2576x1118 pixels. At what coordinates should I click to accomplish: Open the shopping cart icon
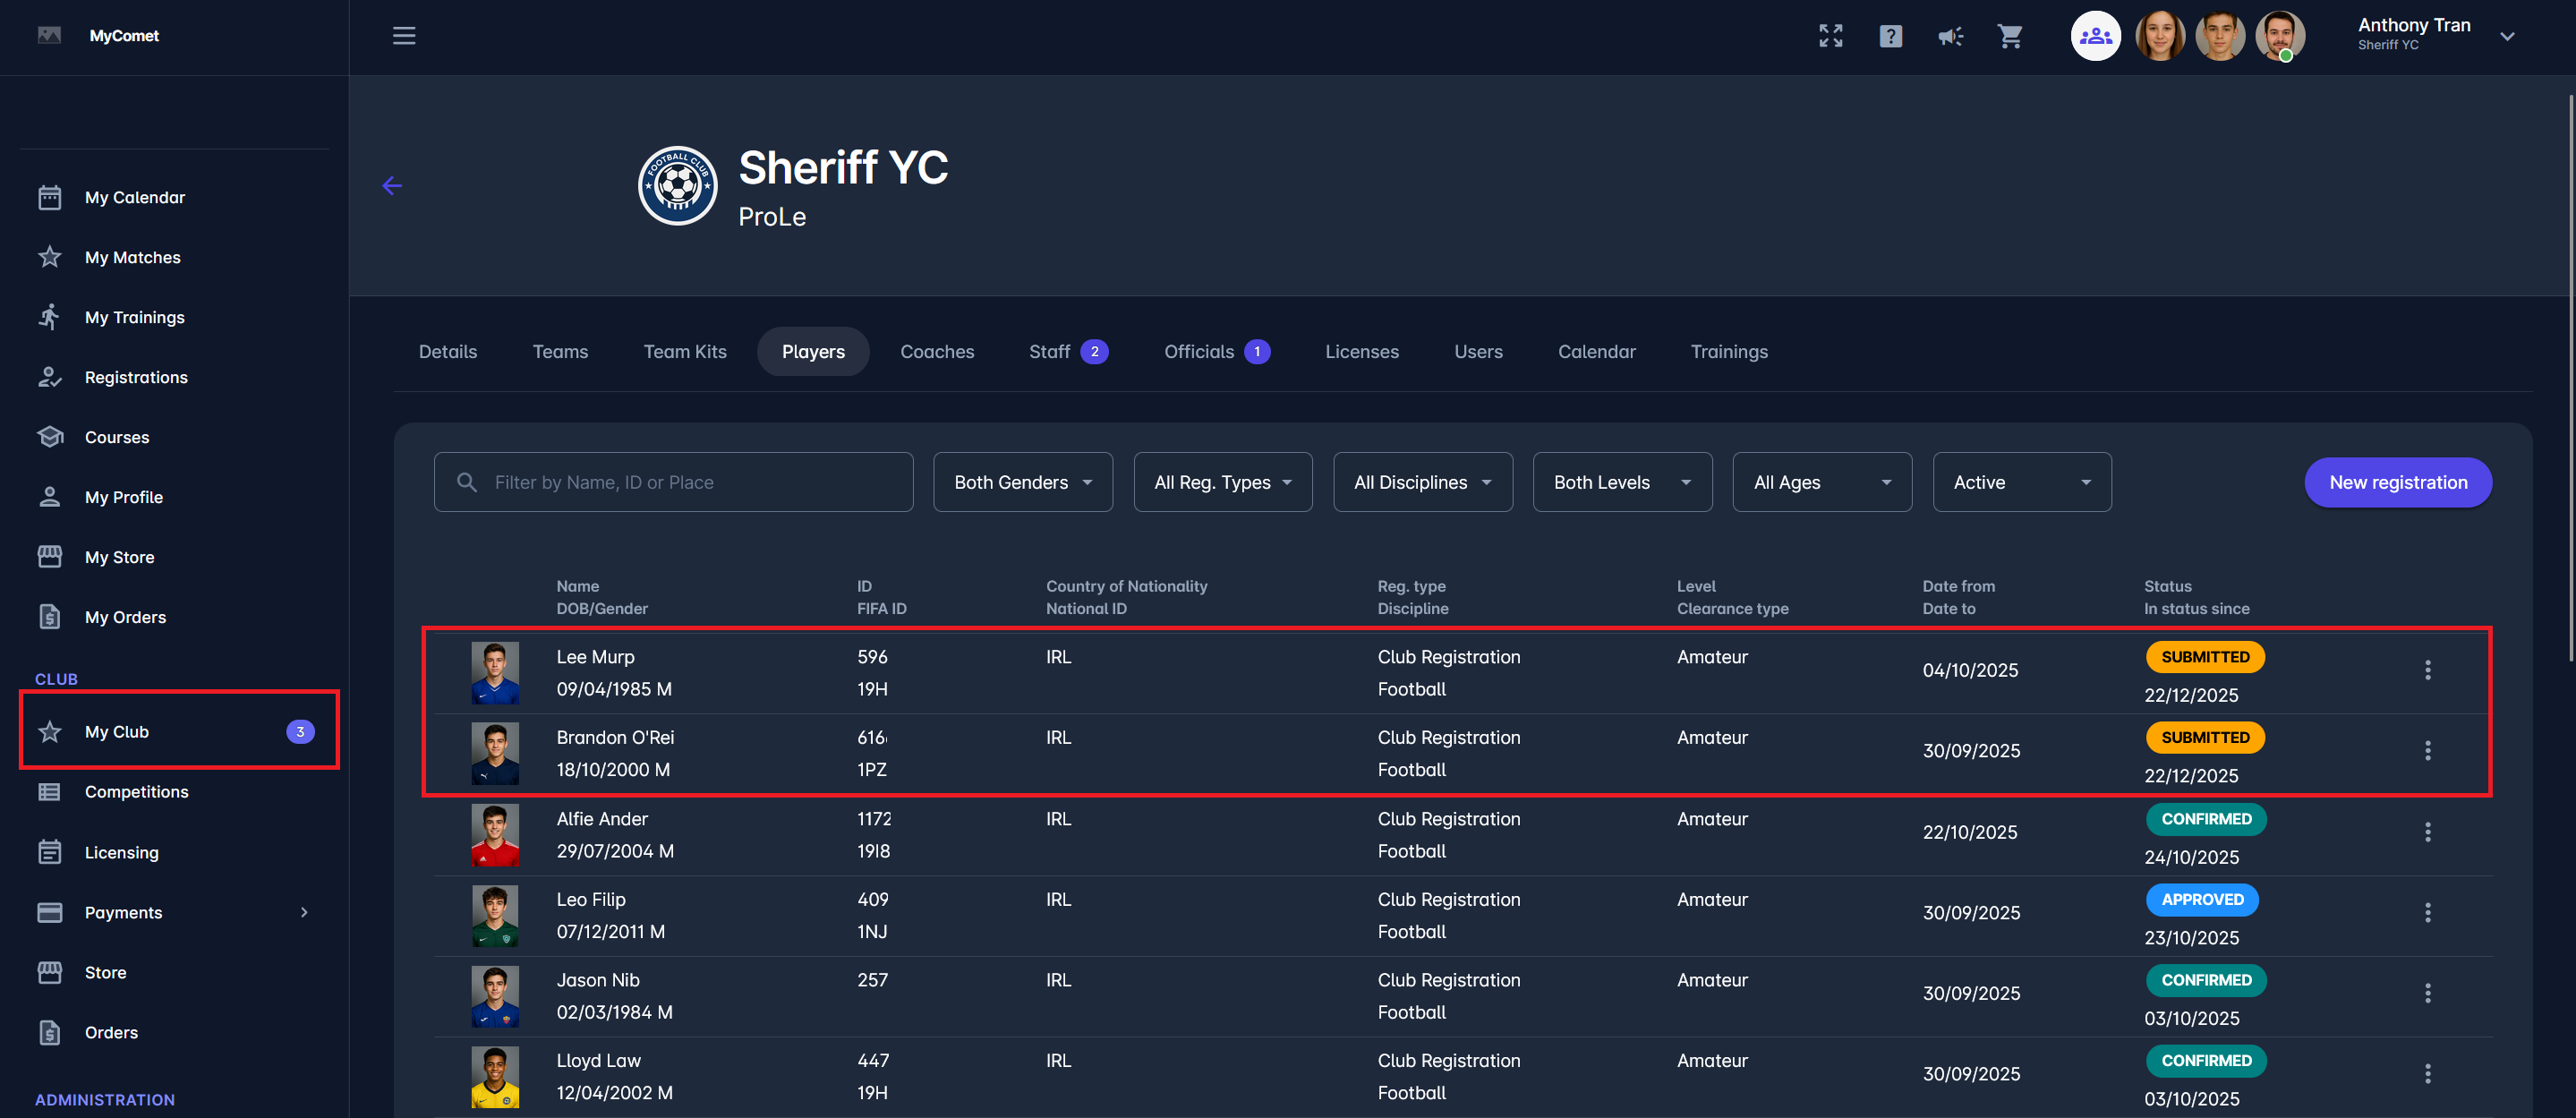click(2010, 36)
